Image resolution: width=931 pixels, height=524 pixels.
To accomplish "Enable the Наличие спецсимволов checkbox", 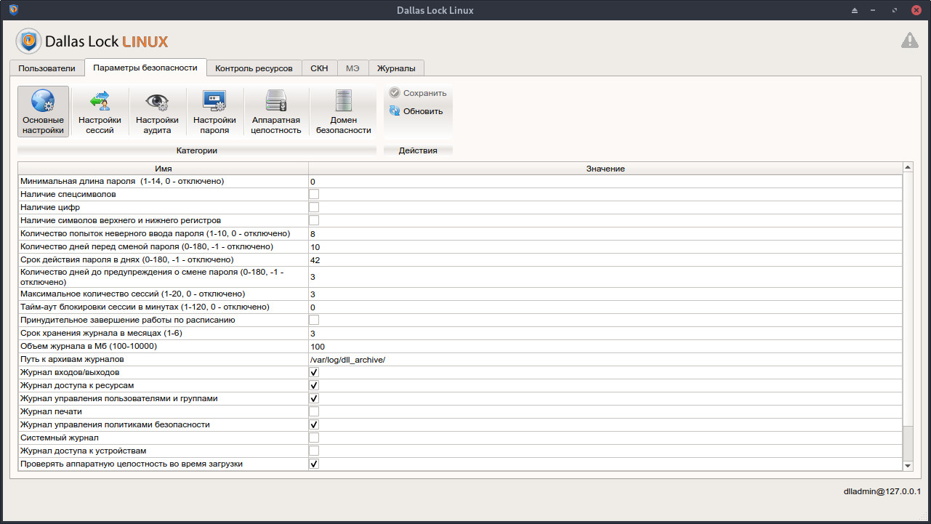I will pos(313,194).
